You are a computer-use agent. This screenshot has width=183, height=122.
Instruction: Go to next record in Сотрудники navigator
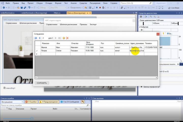56,38
